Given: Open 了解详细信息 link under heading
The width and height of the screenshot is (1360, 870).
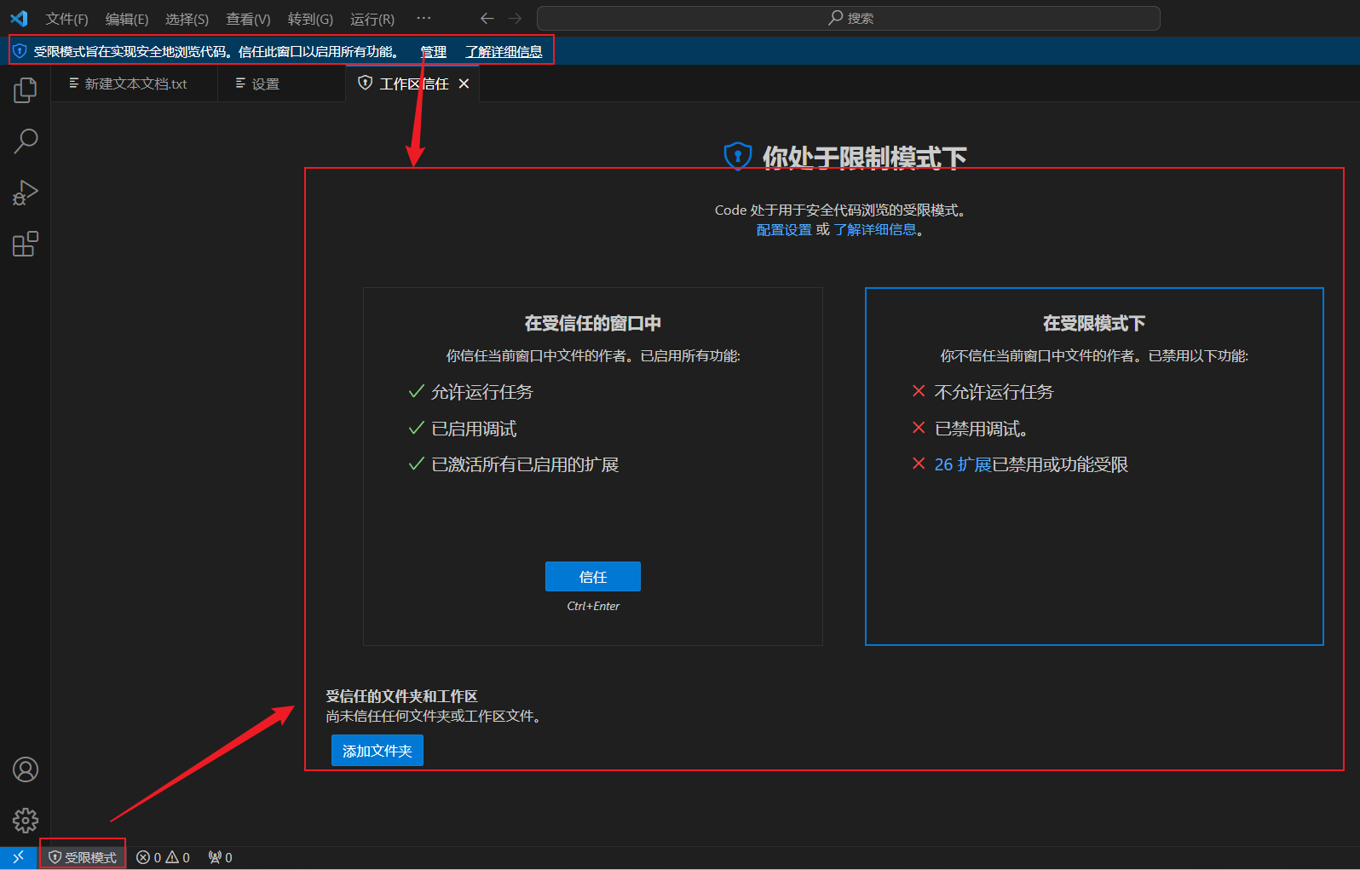Looking at the screenshot, I should point(875,230).
